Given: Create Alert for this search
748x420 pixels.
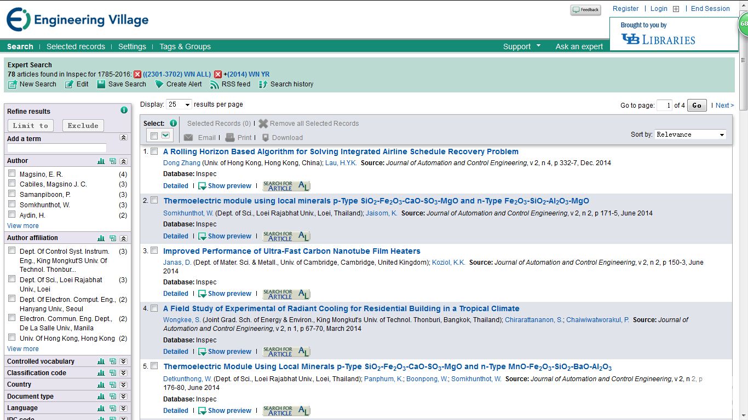Looking at the screenshot, I should coord(179,84).
